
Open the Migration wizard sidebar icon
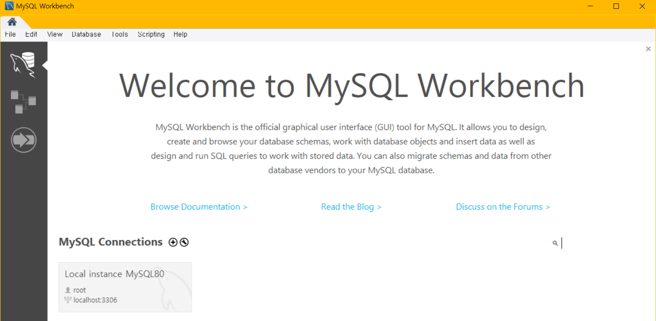[x=23, y=140]
